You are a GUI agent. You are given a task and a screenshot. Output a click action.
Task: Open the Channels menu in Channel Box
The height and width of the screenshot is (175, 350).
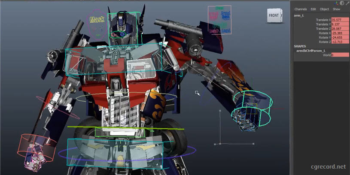click(301, 9)
